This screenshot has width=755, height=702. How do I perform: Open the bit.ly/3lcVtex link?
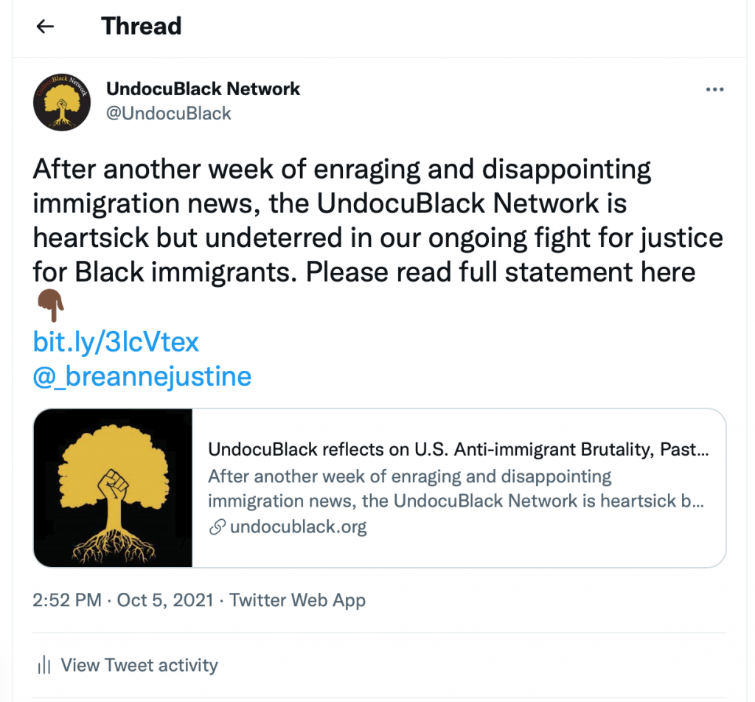click(x=116, y=342)
